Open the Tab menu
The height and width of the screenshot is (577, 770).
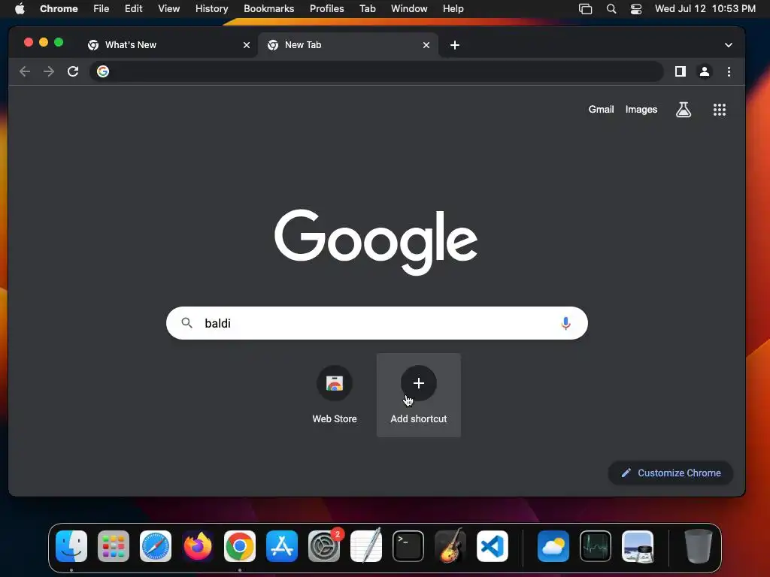[x=367, y=9]
